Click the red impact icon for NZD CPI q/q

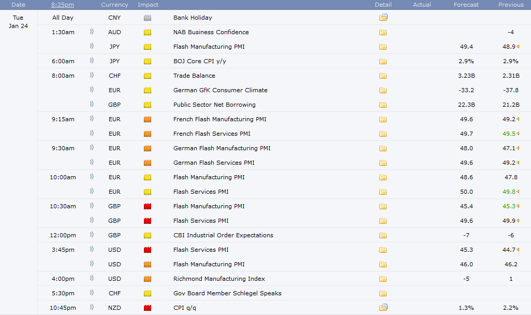pos(148,308)
